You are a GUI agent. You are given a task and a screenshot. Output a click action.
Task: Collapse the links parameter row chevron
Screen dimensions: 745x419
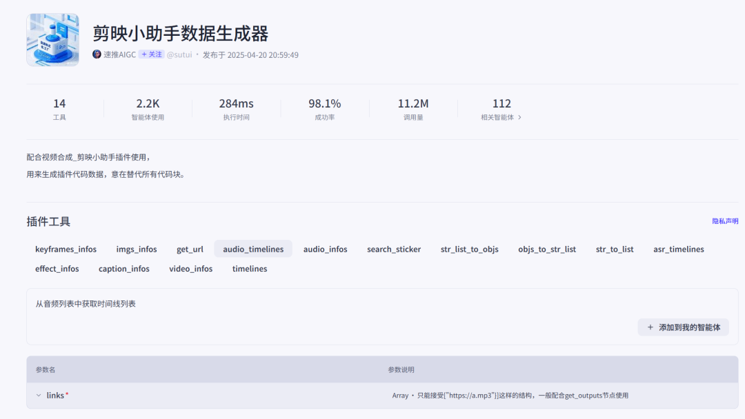click(x=39, y=396)
